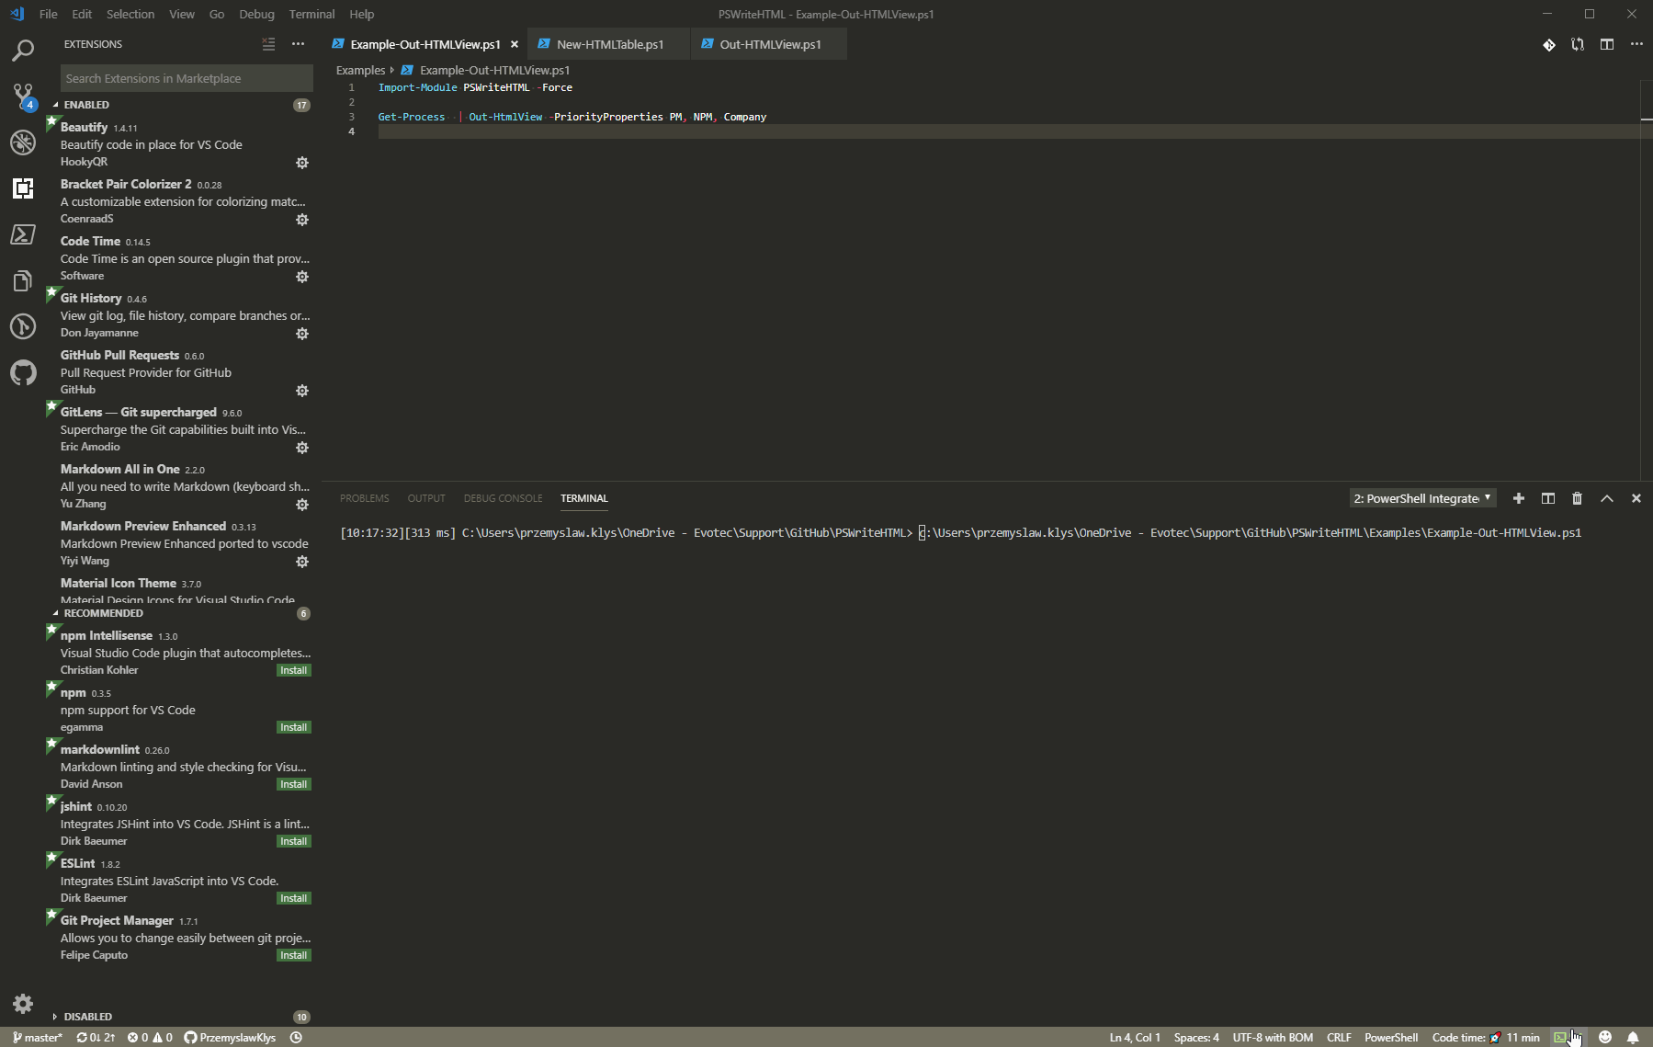1653x1047 pixels.
Task: Split the editor using top-right icon
Action: (x=1608, y=44)
